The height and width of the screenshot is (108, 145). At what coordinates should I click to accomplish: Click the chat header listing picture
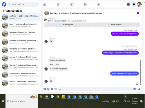[47, 13]
